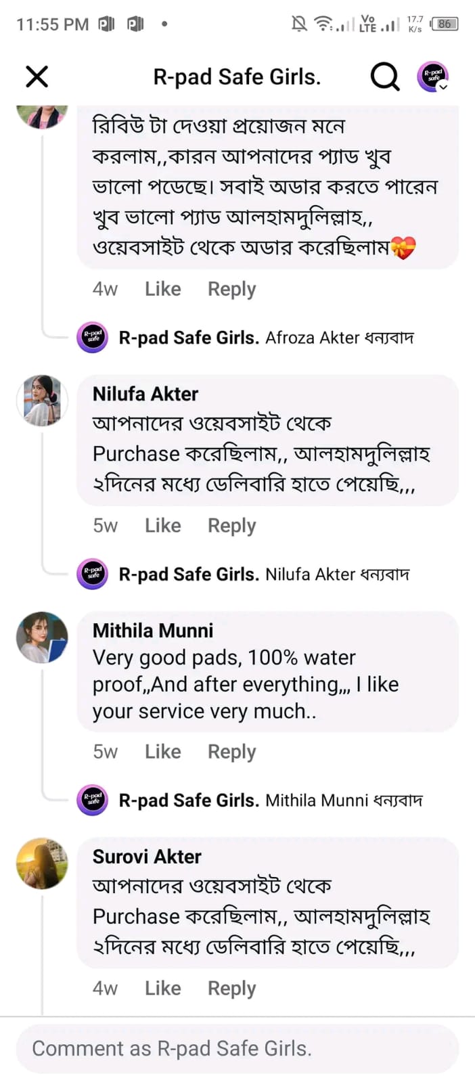Screen dimensions: 475x1082
Task: Reply to Mithila Munni's comment
Action: 231,751
